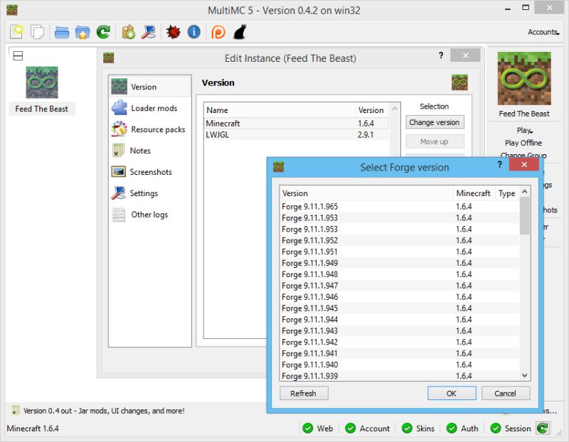This screenshot has width=569, height=442.
Task: Select Forge 9.11.1.939
Action: coord(400,376)
